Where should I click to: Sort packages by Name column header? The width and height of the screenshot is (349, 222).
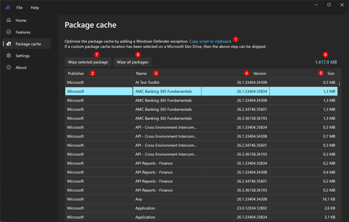point(141,73)
